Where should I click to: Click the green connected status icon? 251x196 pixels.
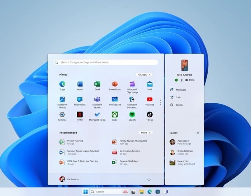click(x=176, y=80)
